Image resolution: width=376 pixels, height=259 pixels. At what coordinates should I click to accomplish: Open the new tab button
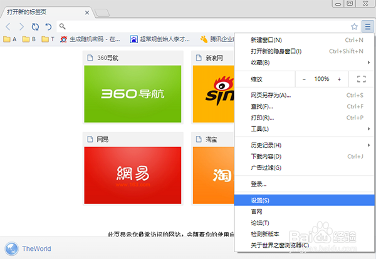102,13
